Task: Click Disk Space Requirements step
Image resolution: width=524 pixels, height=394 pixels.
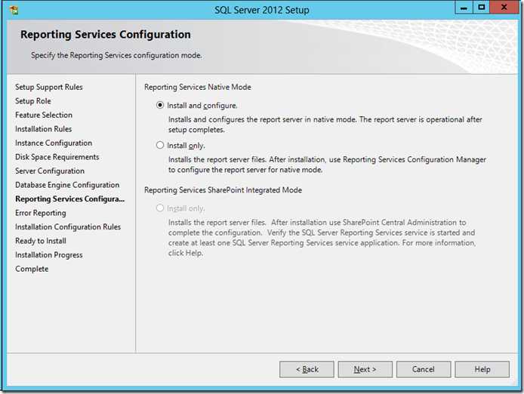Action: (x=57, y=157)
